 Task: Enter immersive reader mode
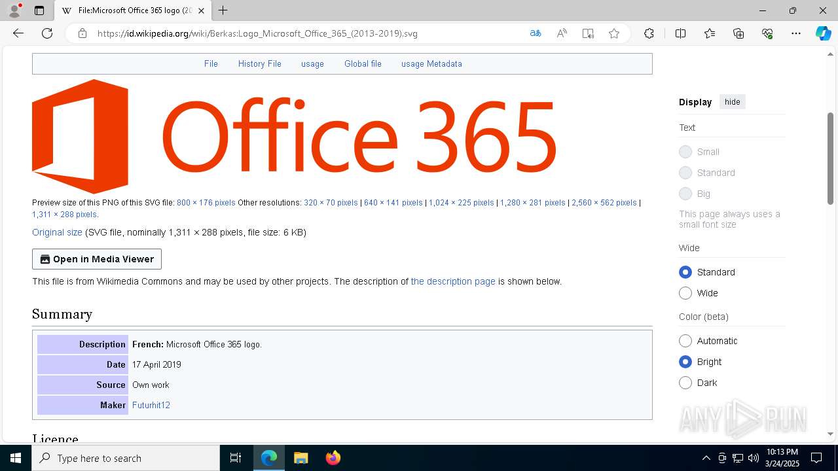point(588,33)
